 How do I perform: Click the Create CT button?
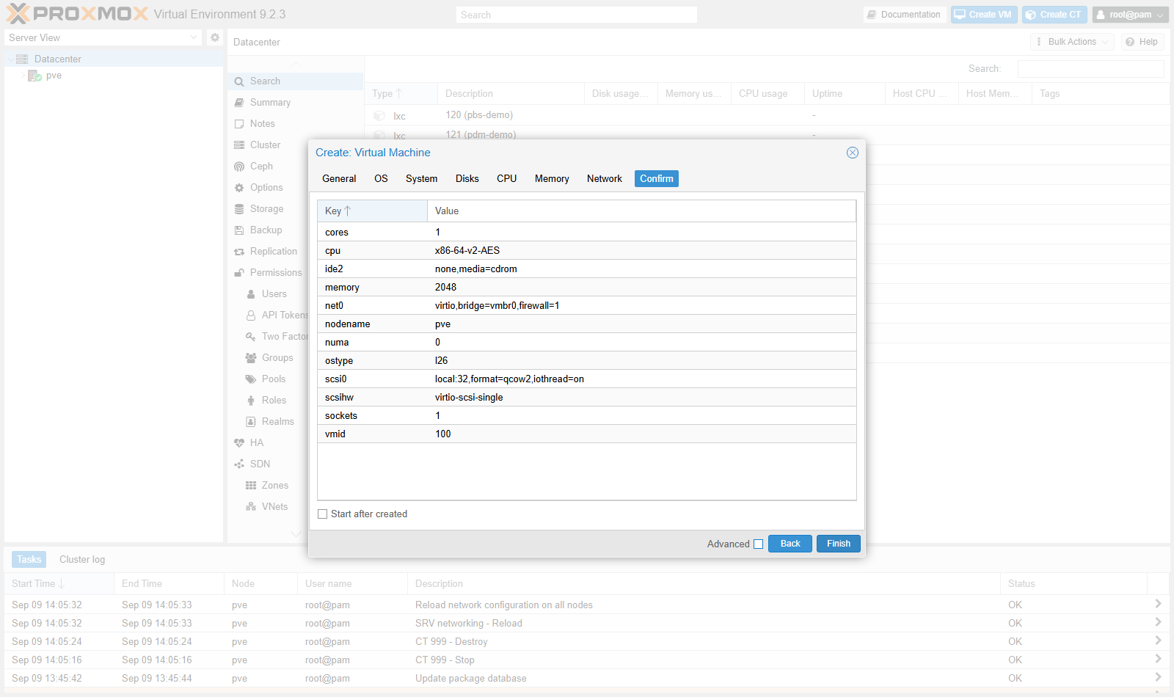coord(1054,15)
